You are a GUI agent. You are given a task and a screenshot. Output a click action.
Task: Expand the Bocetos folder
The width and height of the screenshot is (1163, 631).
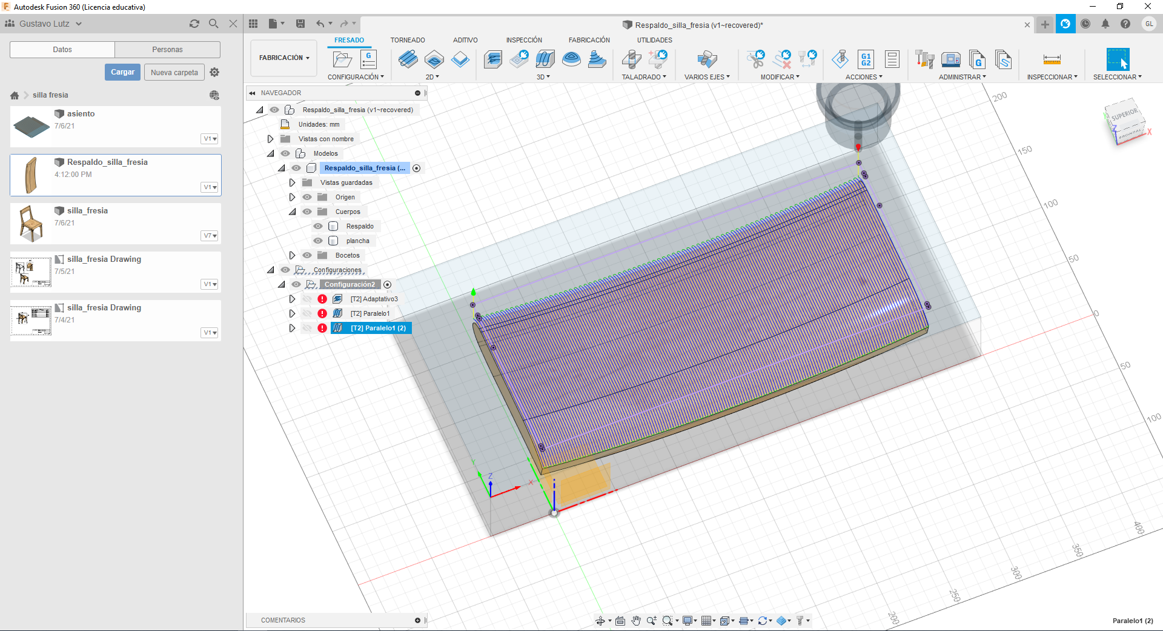pos(292,255)
